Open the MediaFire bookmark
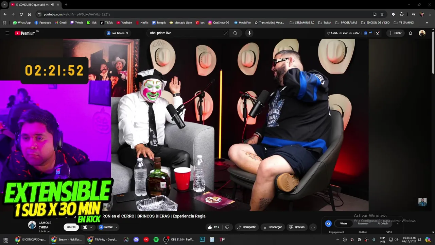Image resolution: width=435 pixels, height=245 pixels. point(242,23)
